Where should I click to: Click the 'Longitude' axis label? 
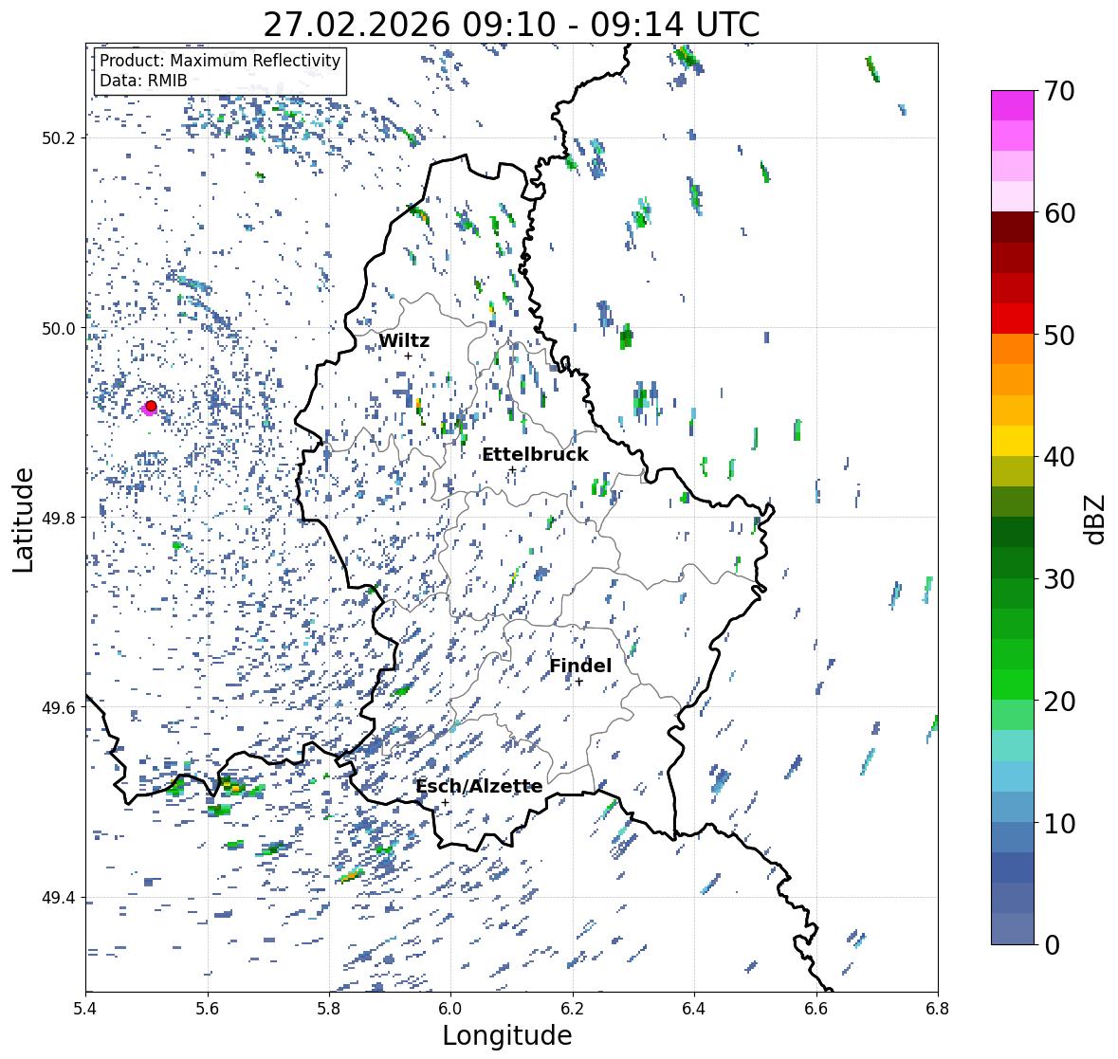tap(507, 1035)
